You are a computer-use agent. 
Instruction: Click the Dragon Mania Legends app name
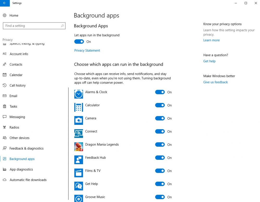(102, 144)
